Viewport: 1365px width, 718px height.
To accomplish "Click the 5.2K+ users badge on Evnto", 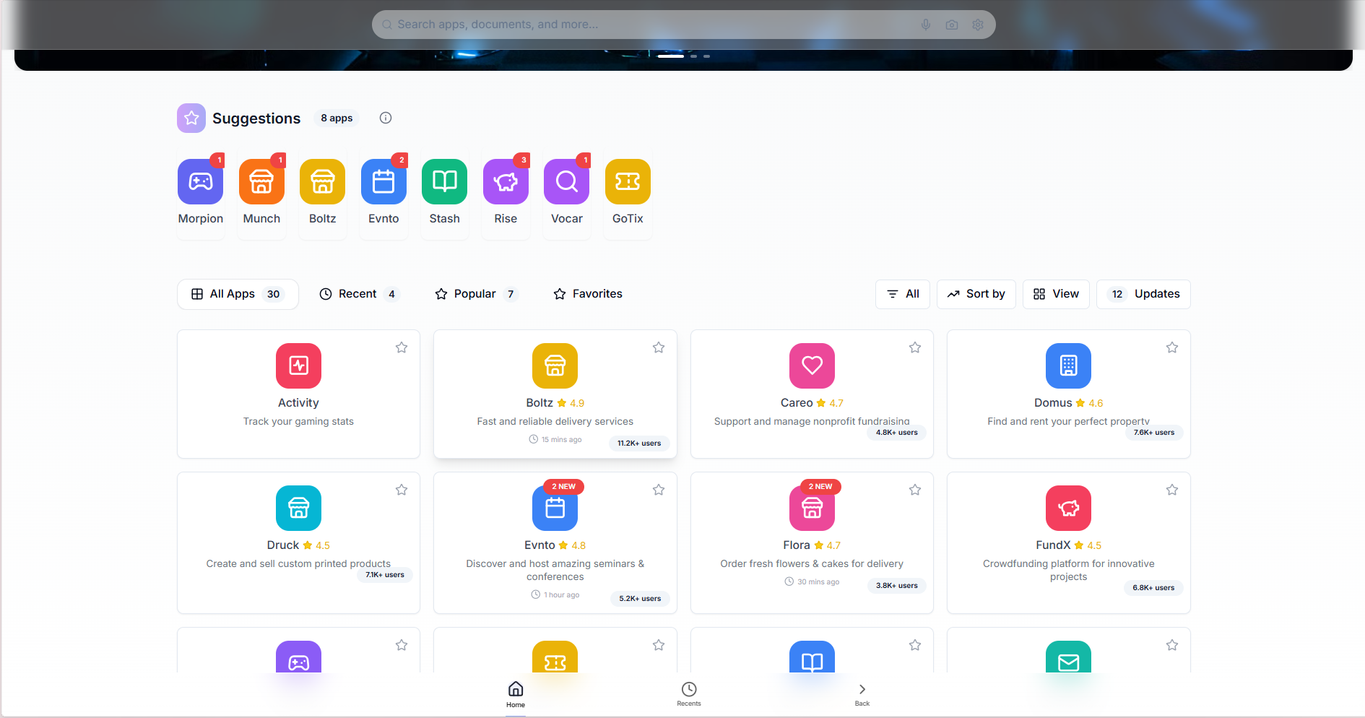I will coord(640,599).
